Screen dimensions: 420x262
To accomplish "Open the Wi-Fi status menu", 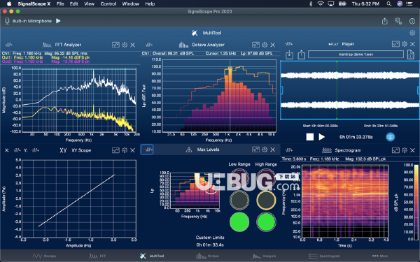I will pyautogui.click(x=321, y=3).
